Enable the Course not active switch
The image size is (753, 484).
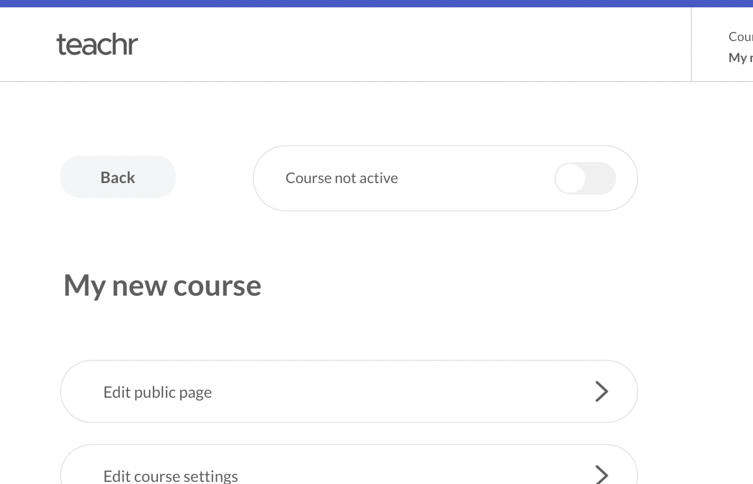coord(584,178)
